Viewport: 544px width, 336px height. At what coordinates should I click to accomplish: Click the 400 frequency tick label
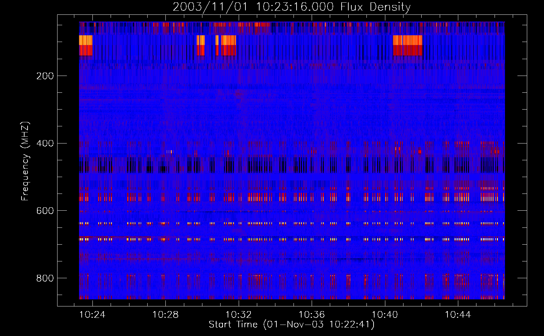click(x=45, y=143)
